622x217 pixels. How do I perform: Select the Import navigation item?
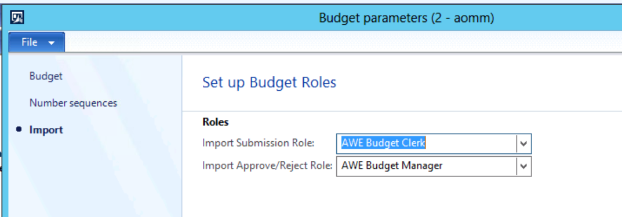46,130
